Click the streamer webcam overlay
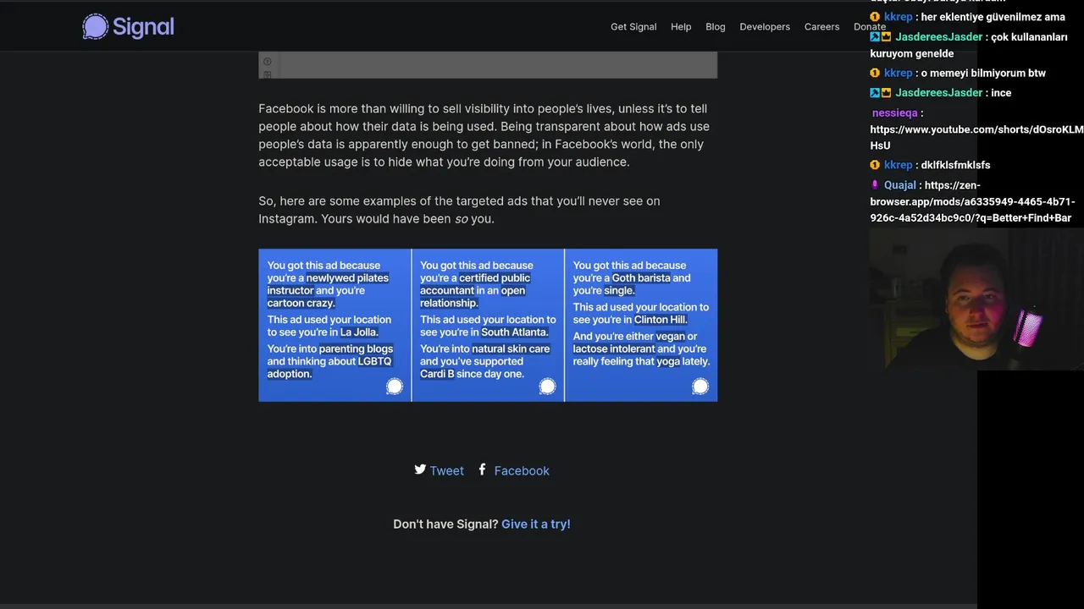This screenshot has height=609, width=1084. coord(976,299)
